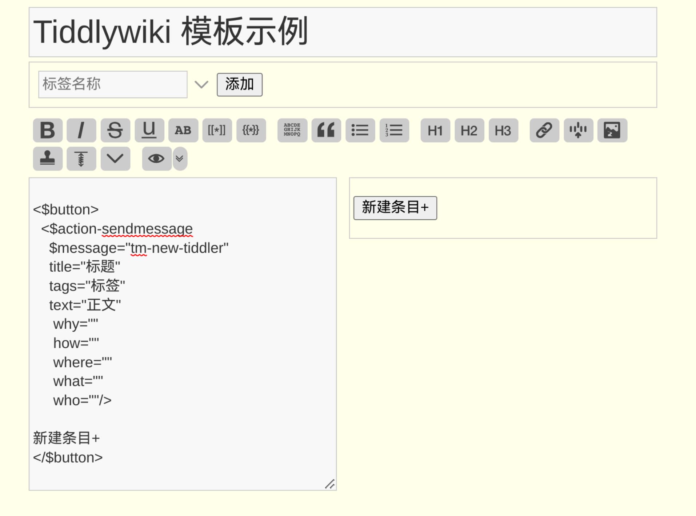Click the $message="tm-new-tiddler" line
This screenshot has height=516, width=696.
click(139, 248)
